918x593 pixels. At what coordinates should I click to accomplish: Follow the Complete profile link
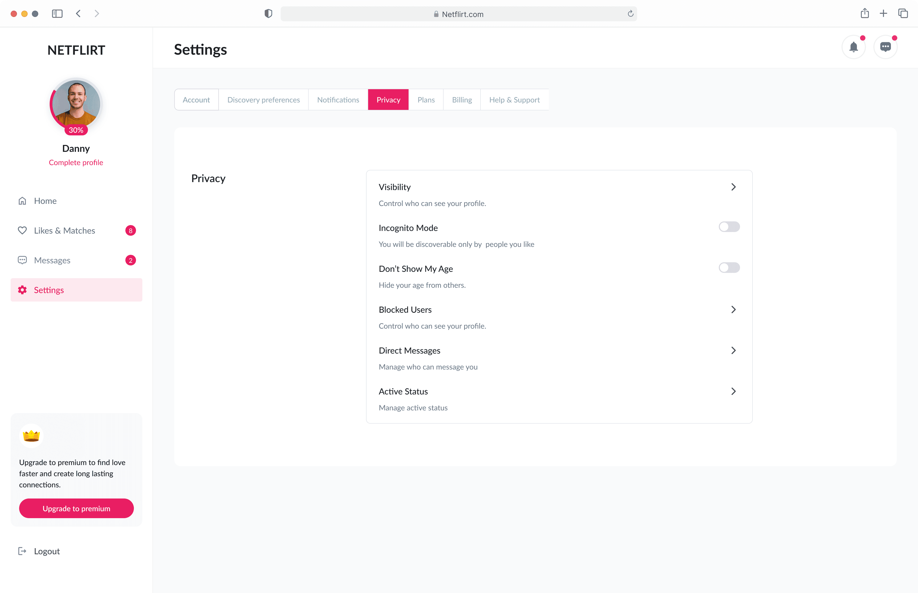click(76, 162)
